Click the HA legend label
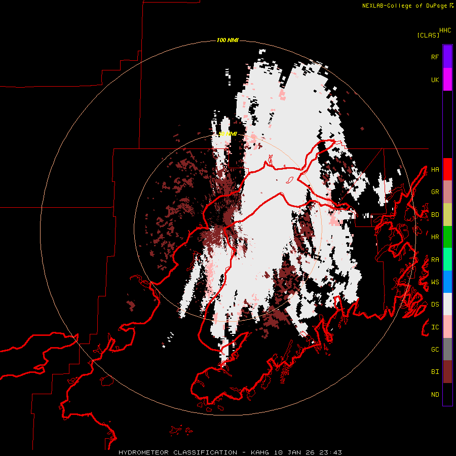 [435, 169]
